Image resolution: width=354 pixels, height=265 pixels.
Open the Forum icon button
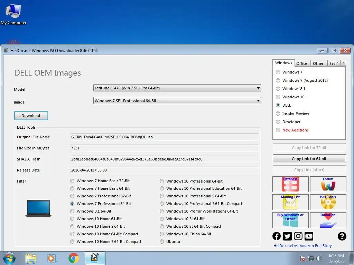pyautogui.click(x=328, y=184)
